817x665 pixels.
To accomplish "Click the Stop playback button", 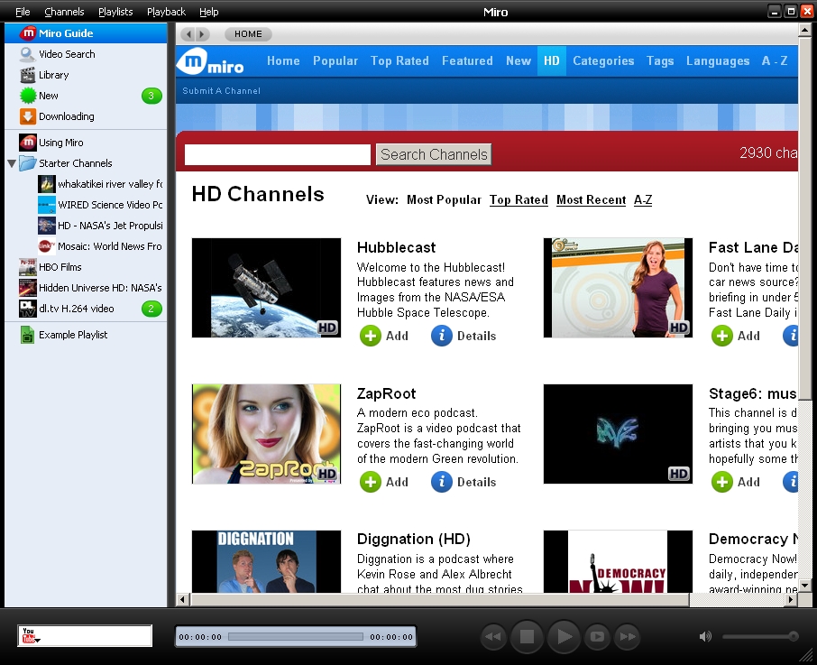I will tap(527, 637).
